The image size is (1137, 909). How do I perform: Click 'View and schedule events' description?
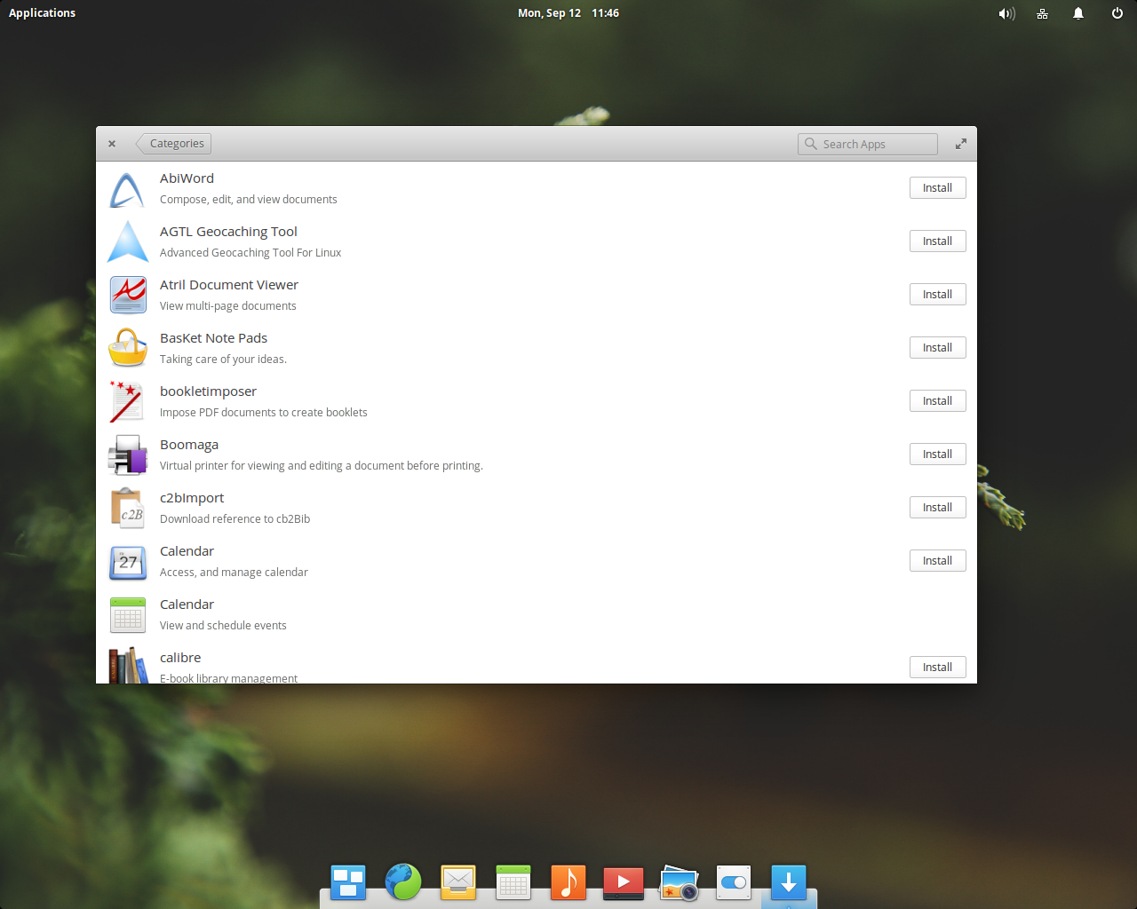click(223, 626)
